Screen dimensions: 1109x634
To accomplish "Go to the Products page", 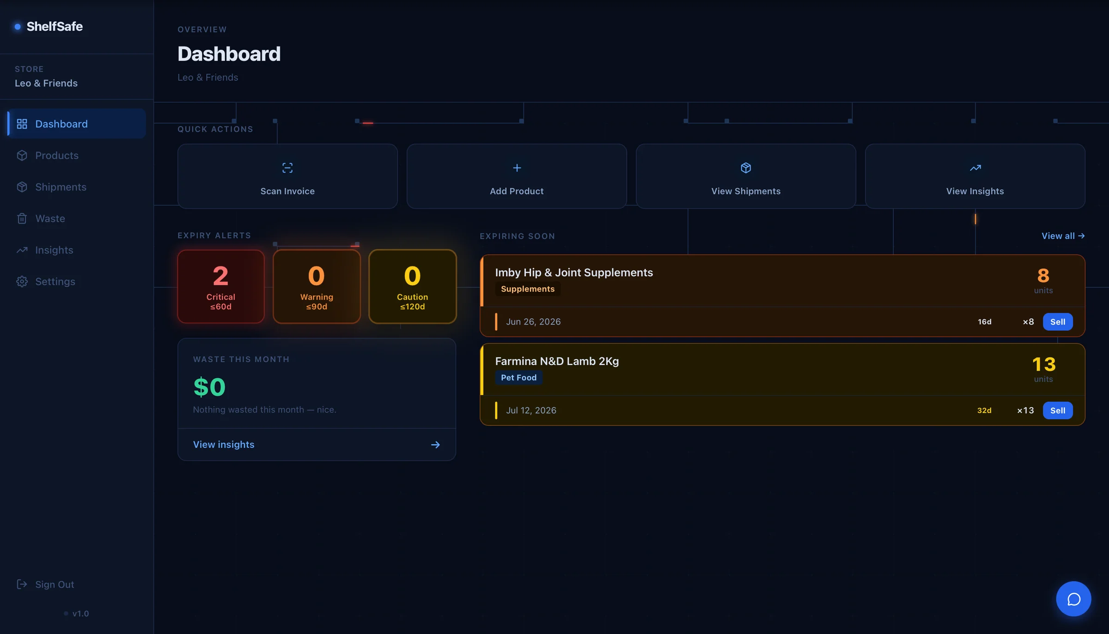I will [77, 155].
